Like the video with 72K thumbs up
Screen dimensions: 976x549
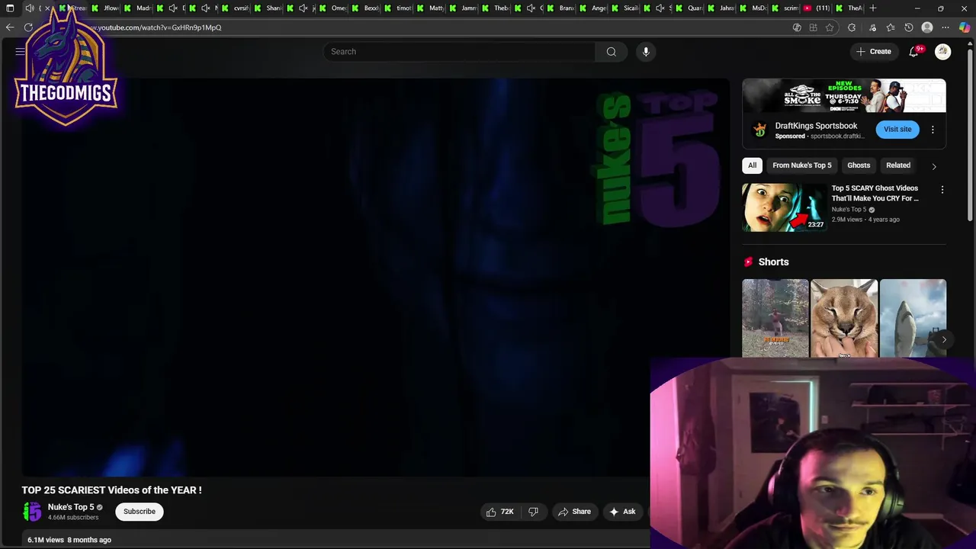500,512
